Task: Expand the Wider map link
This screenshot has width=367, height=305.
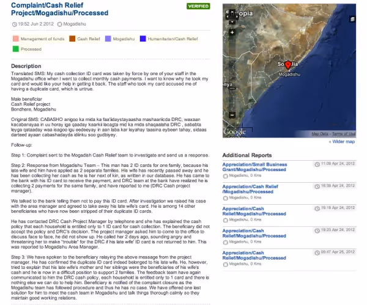Action: [342, 142]
